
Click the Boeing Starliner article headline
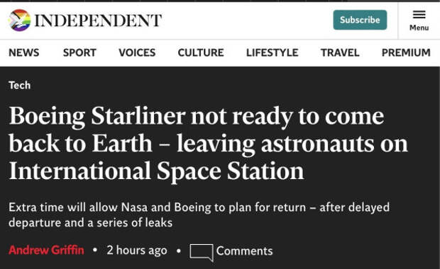pos(208,143)
